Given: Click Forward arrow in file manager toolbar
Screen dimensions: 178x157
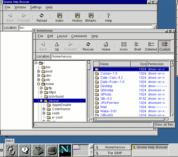Looking at the screenshot, I should 70,44.
